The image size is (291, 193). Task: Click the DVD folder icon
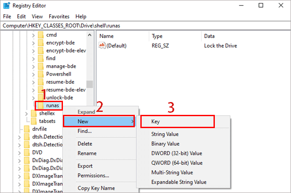click(x=27, y=152)
